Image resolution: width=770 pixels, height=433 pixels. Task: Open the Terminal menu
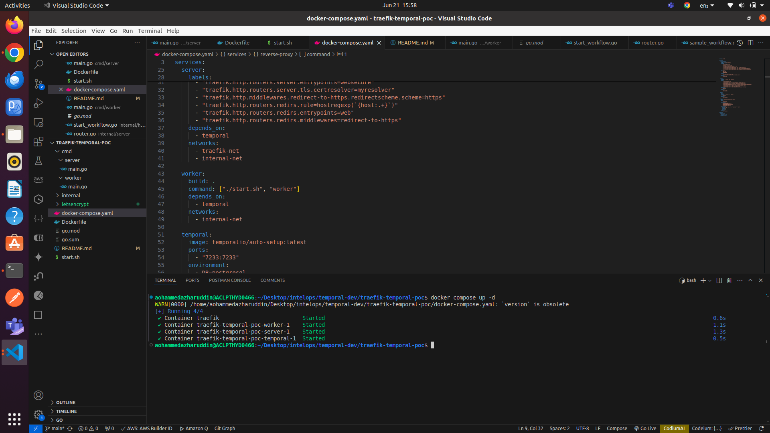[150, 30]
